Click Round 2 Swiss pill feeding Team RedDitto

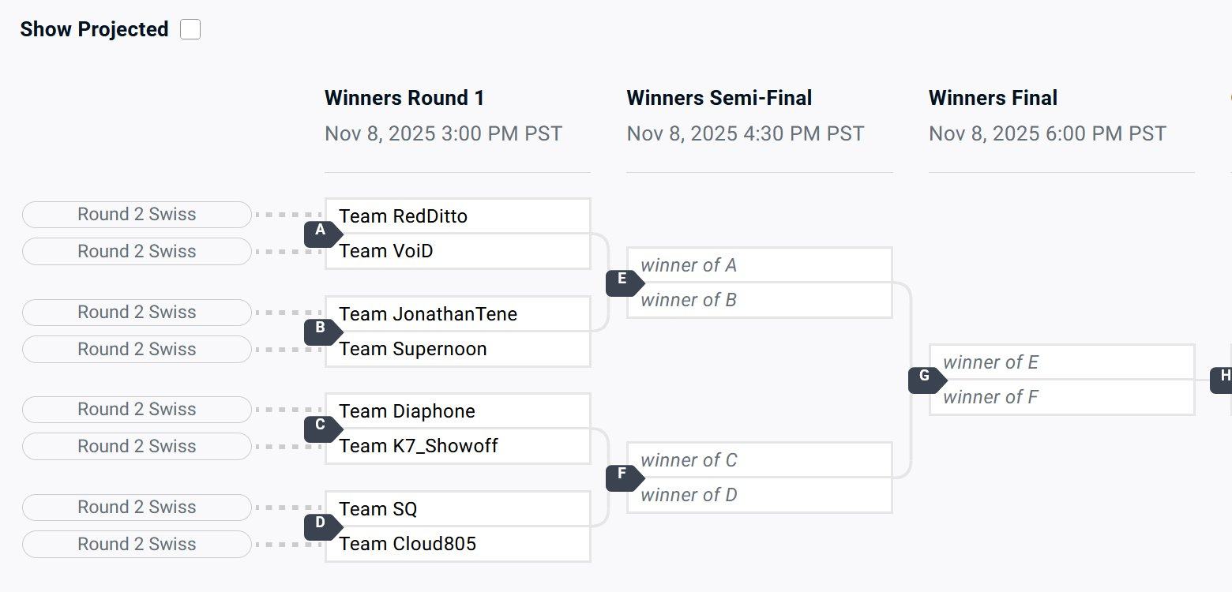coord(137,215)
